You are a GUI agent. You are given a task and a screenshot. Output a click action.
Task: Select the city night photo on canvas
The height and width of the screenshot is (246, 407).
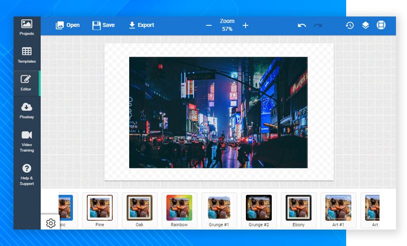pos(218,113)
